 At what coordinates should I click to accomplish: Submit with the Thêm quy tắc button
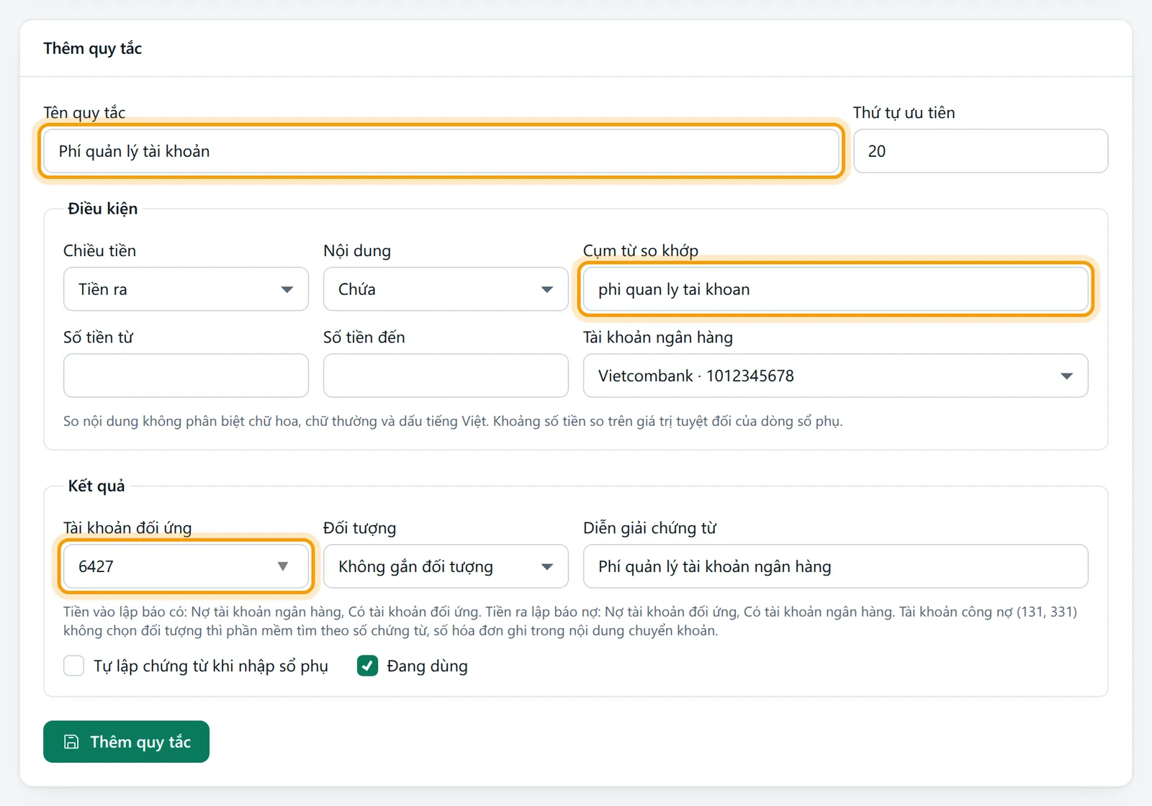coord(126,742)
